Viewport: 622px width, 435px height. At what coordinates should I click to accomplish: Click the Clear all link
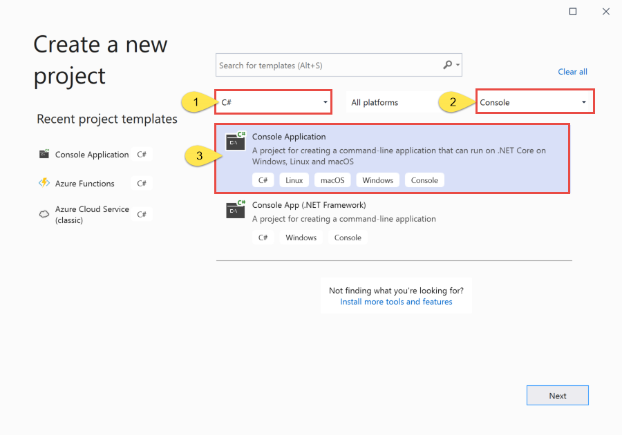pyautogui.click(x=572, y=72)
